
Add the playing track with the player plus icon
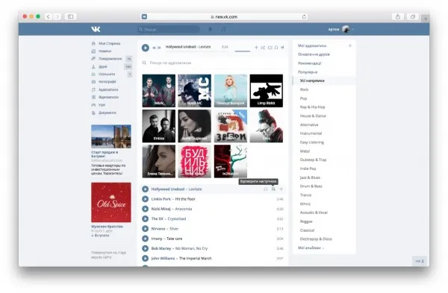tap(256, 48)
